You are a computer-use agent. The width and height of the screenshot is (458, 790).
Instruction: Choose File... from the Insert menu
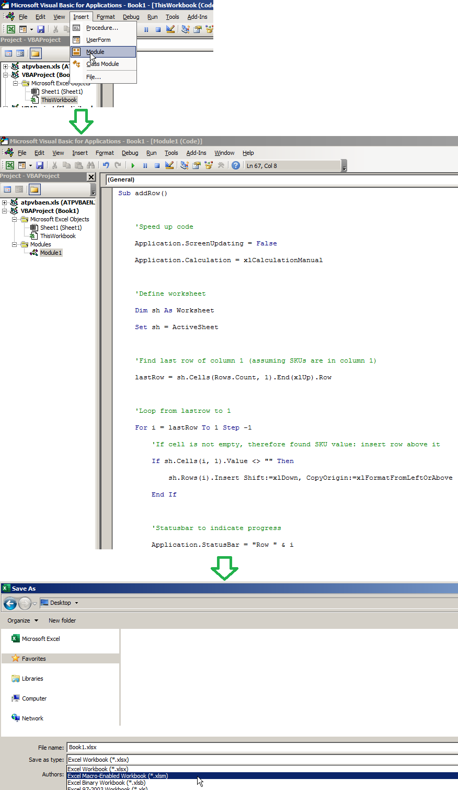coord(104,77)
